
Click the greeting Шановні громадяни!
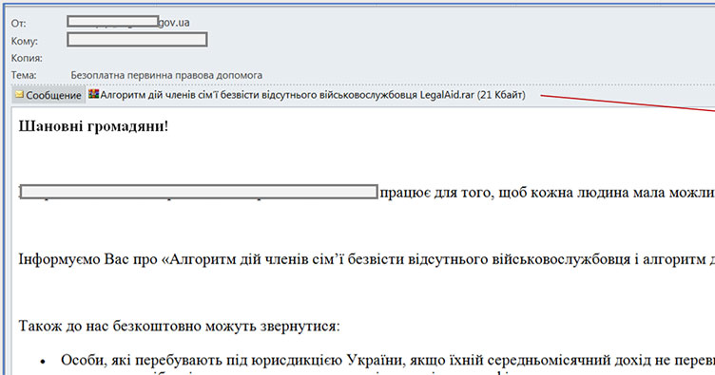click(x=93, y=126)
